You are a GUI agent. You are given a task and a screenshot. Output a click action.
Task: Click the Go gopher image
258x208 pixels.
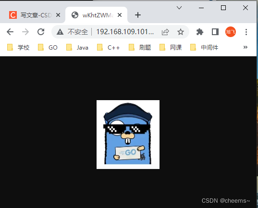click(x=128, y=134)
